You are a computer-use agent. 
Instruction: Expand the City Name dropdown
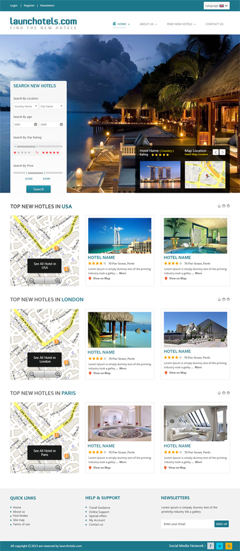(52, 106)
